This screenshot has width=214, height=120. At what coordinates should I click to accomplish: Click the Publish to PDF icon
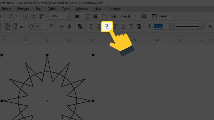coord(42,16)
